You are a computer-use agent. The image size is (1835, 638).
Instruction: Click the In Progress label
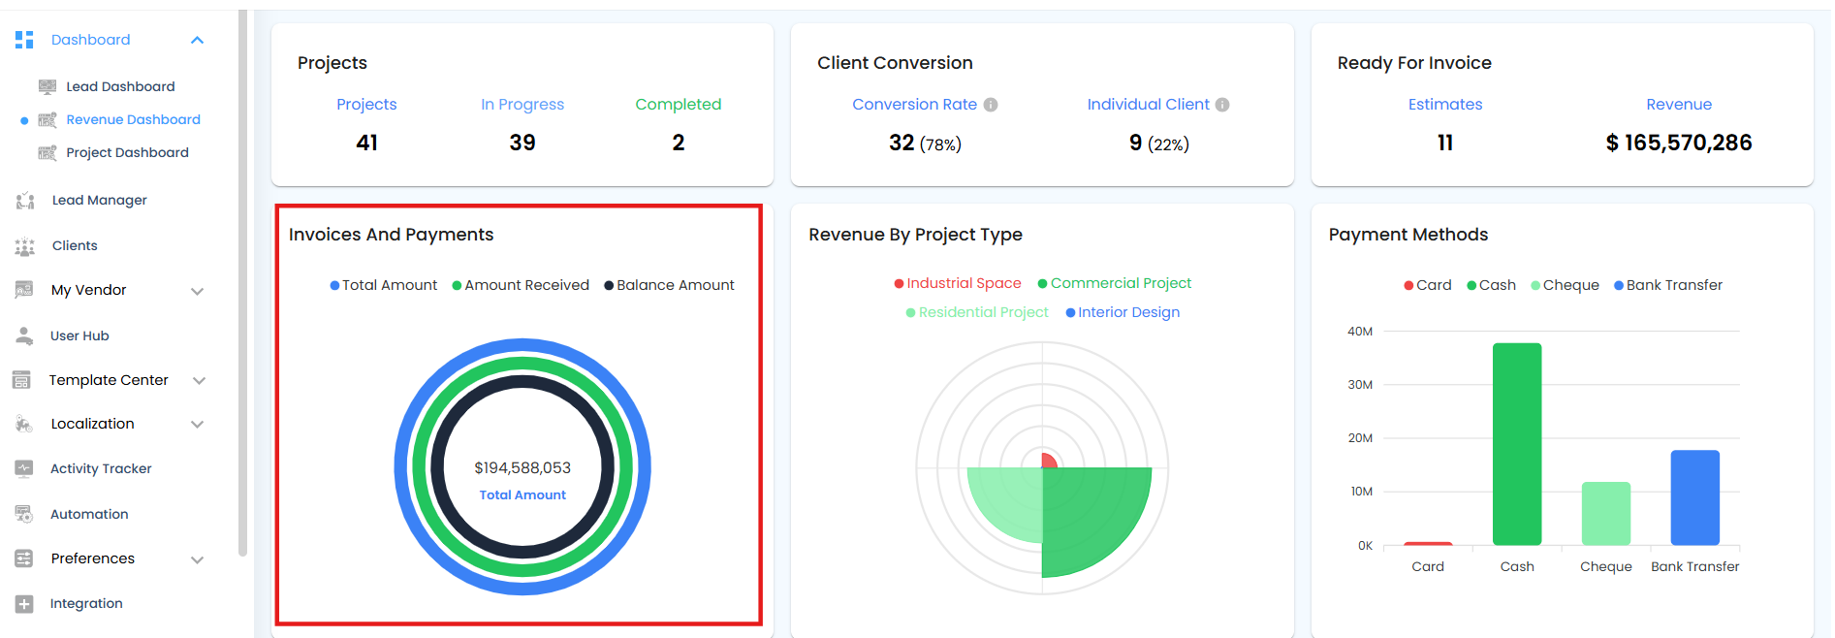522,105
